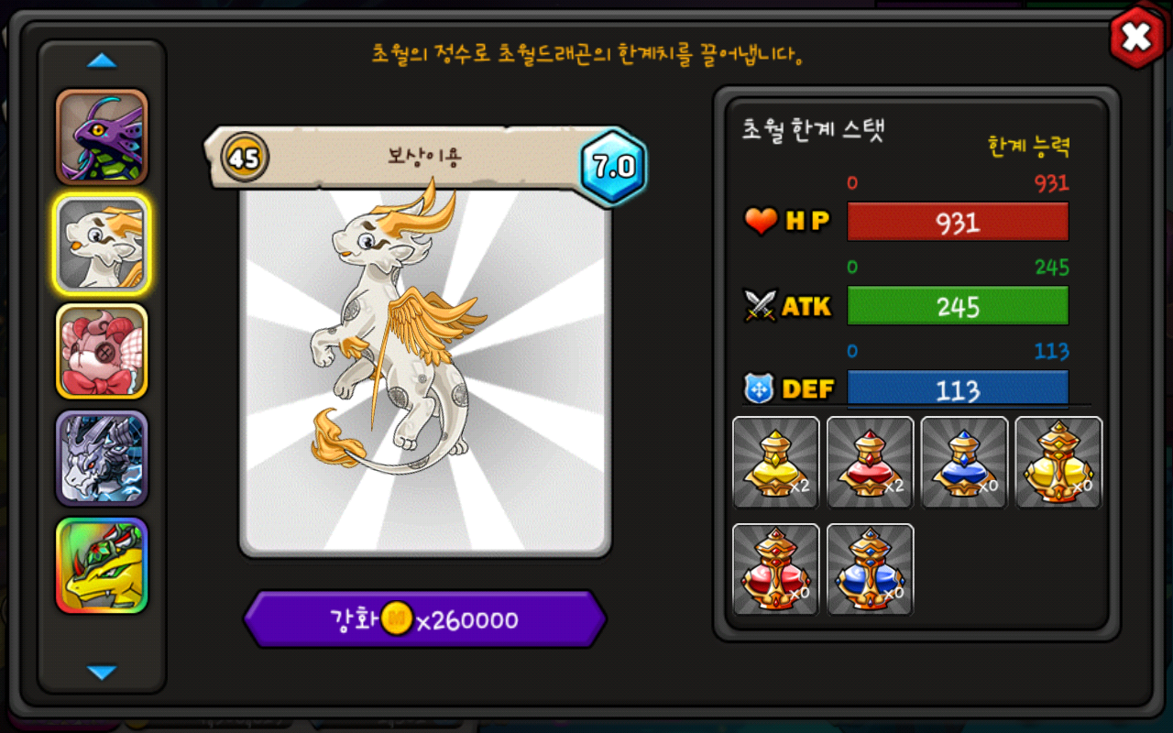Move the dragon list up with blue arrow
This screenshot has height=733, width=1173.
pyautogui.click(x=102, y=61)
